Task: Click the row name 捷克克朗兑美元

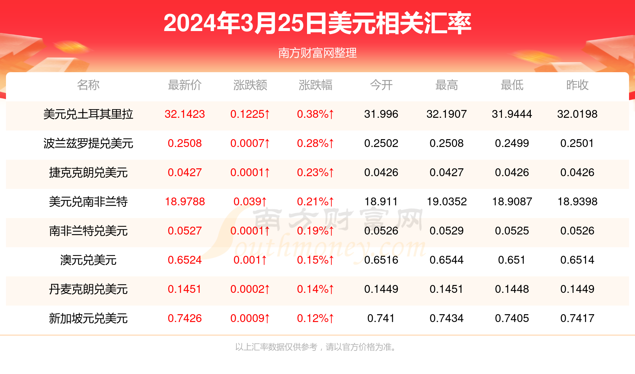Action: coord(88,172)
